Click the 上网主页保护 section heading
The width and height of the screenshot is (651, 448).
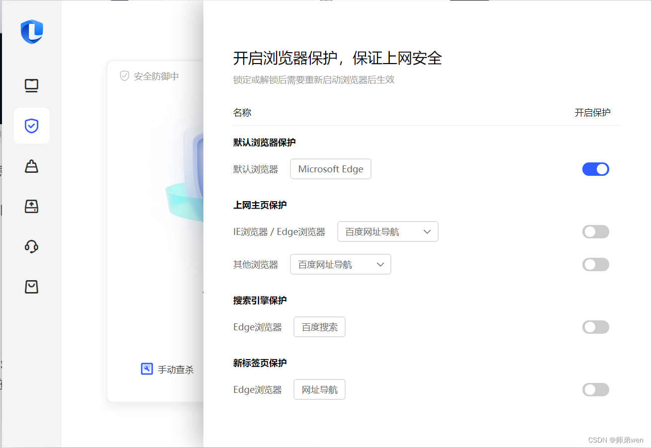tap(260, 205)
